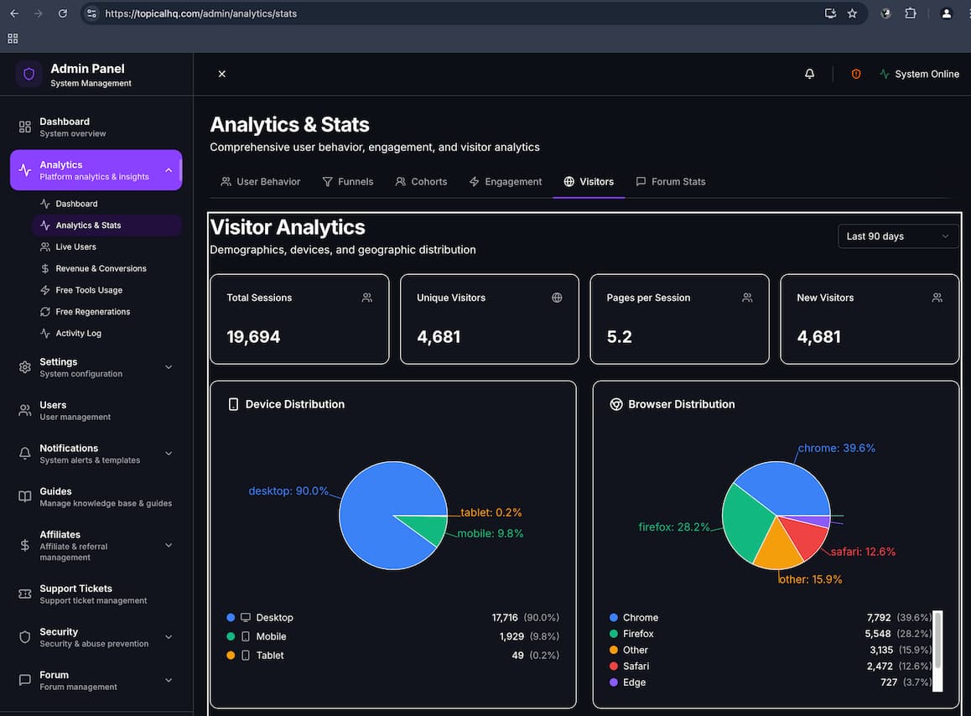The height and width of the screenshot is (716, 971).
Task: Close the sidebar with the X icon
Action: (221, 74)
